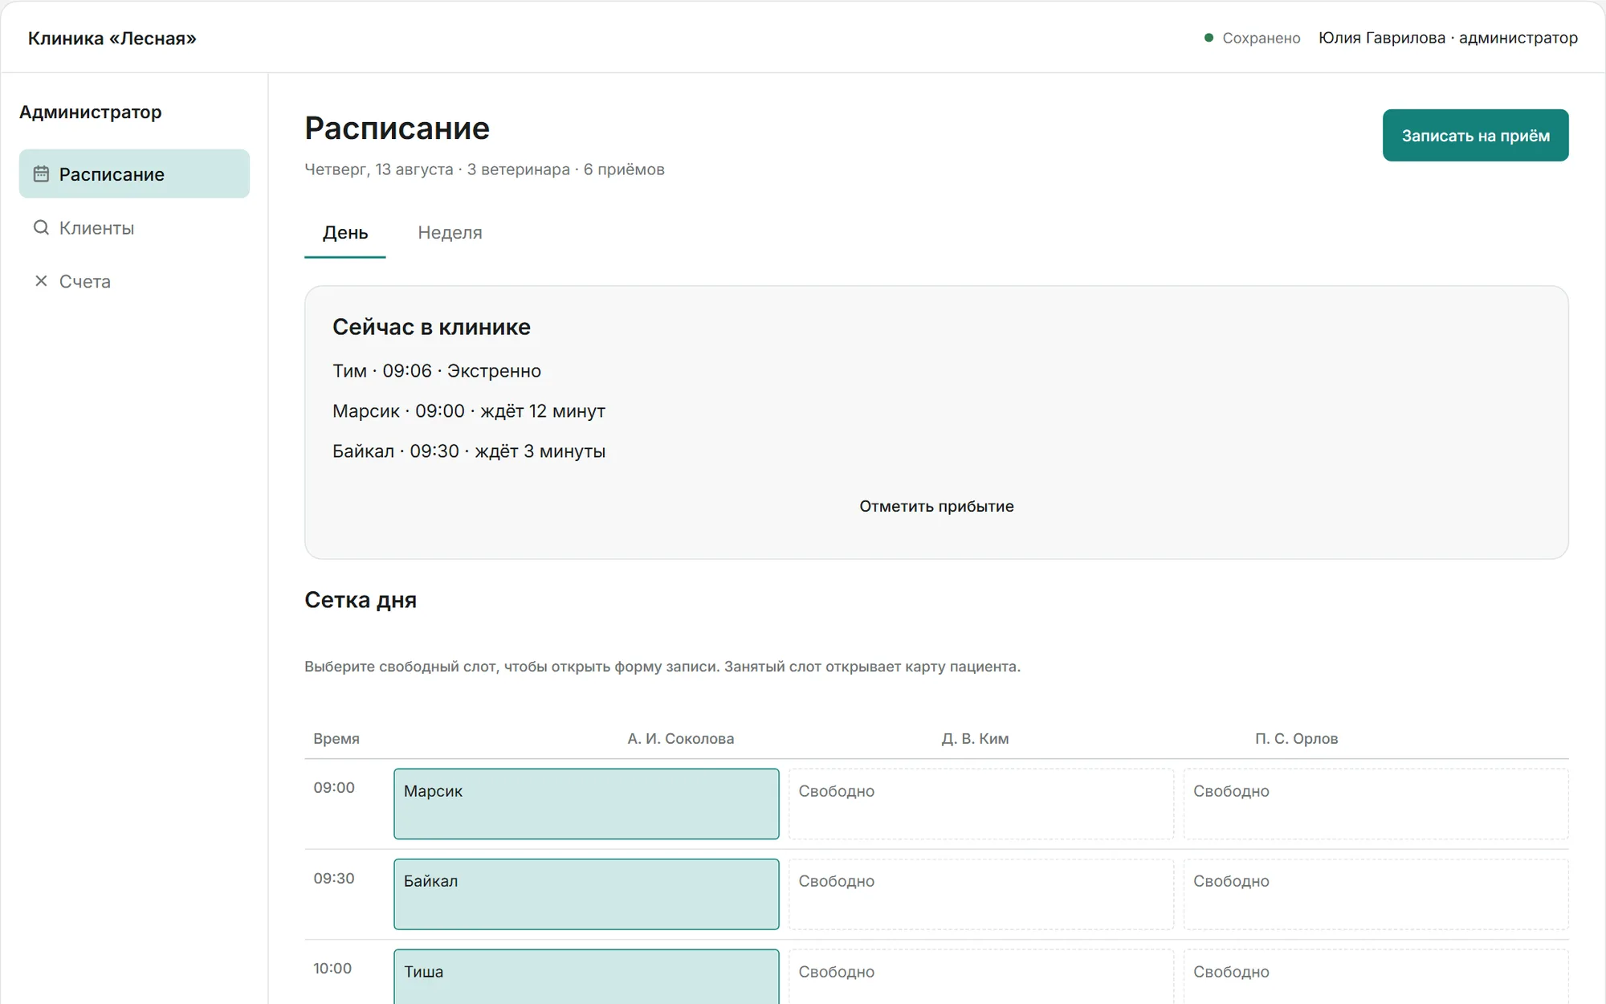The image size is (1606, 1004).
Task: Click the П. С. Орлов column header
Action: 1296,738
